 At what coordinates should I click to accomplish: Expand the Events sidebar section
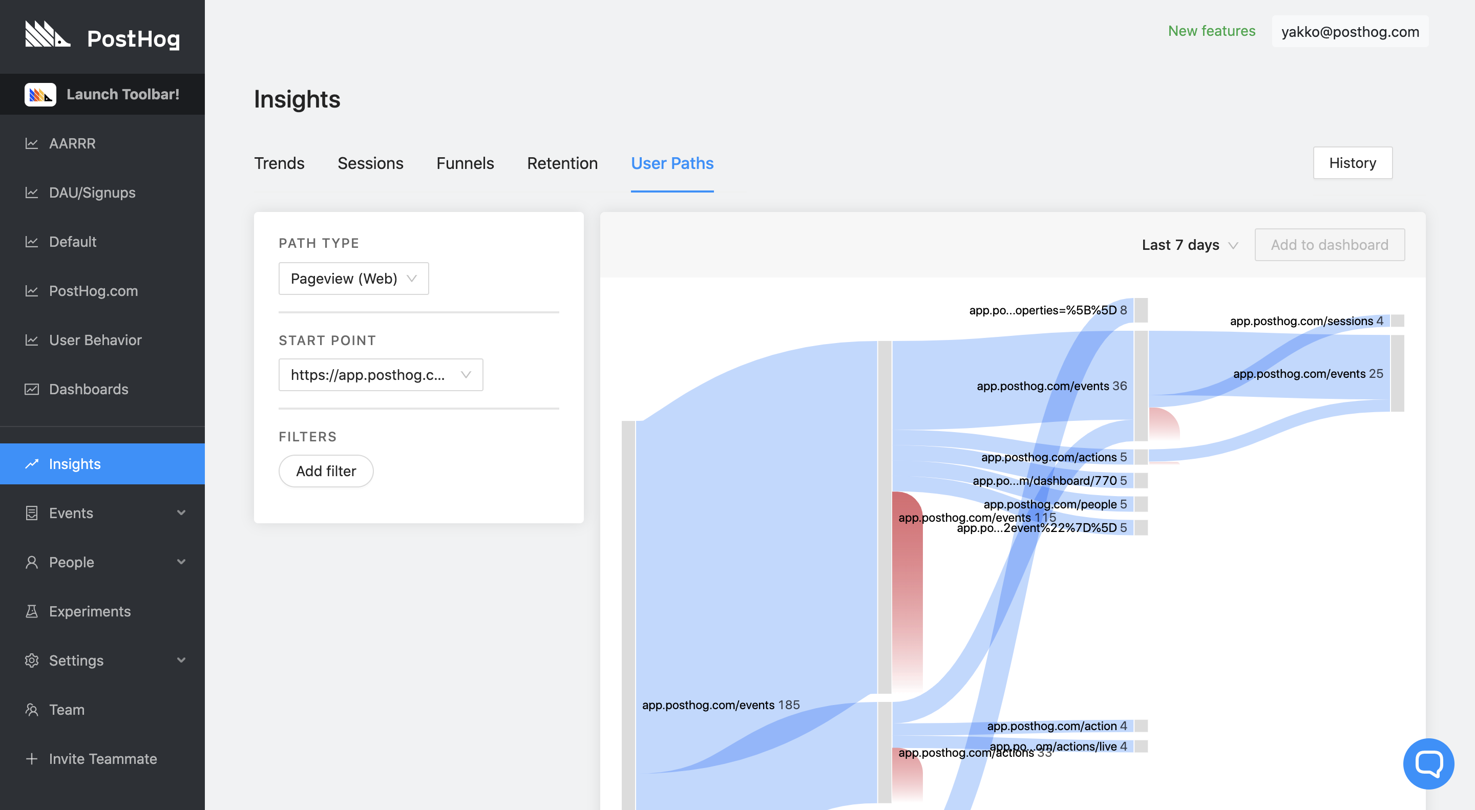click(181, 513)
